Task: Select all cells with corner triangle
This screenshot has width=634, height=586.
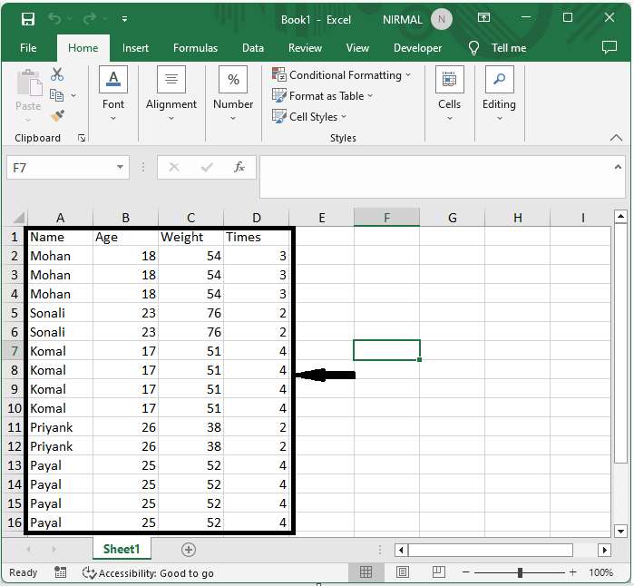Action: (x=19, y=218)
